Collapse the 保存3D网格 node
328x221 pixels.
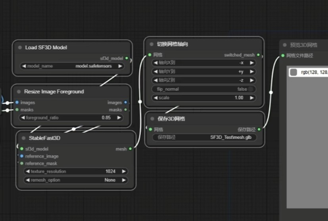tap(152, 119)
